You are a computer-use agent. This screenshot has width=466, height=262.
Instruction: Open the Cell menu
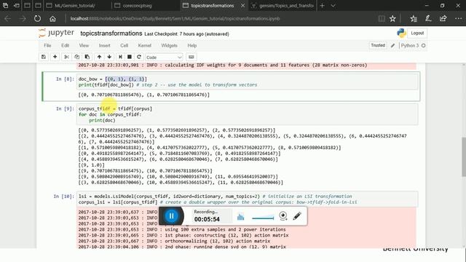click(x=125, y=45)
